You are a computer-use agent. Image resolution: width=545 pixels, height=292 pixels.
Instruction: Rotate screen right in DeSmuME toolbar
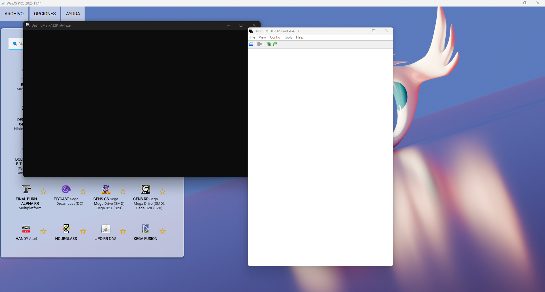coord(275,44)
